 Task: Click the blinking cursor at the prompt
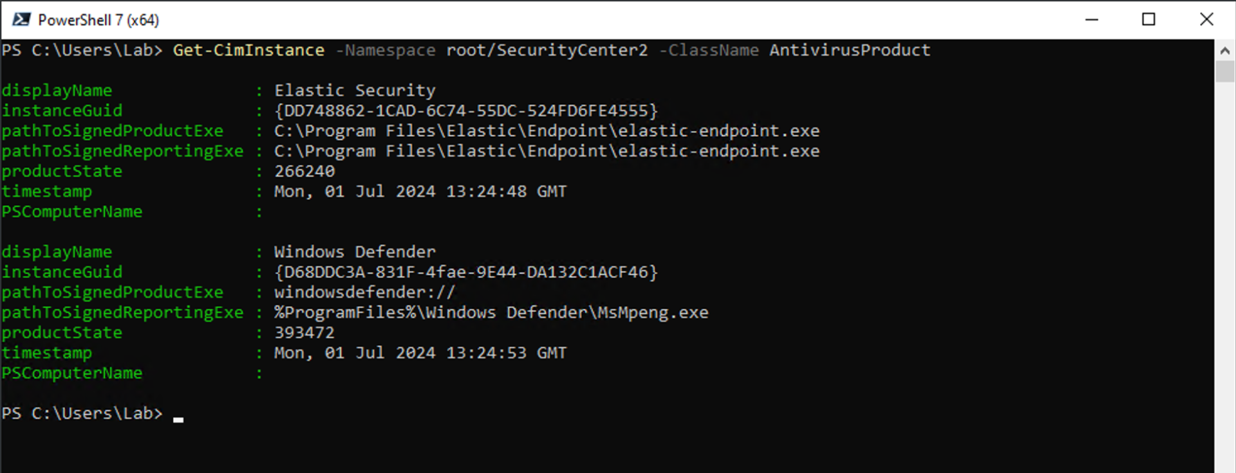(x=178, y=419)
